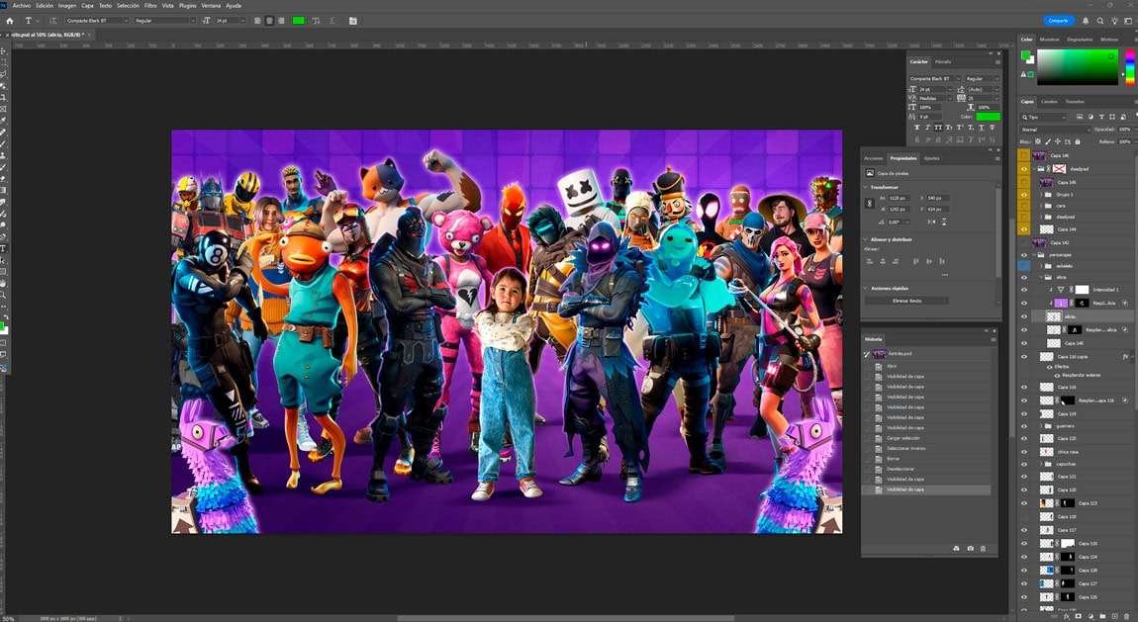The image size is (1138, 622).
Task: Click the trash icon in Historia panel
Action: (983, 548)
